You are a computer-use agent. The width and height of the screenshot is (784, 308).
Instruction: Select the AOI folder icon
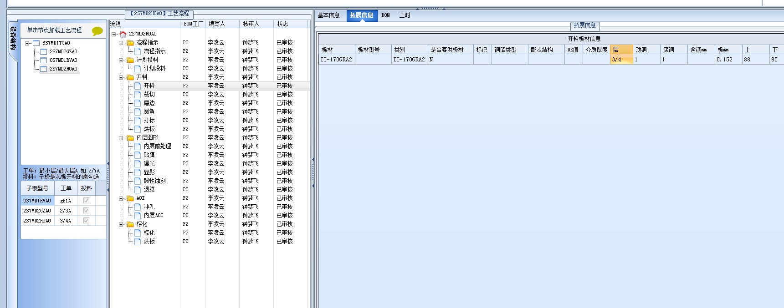point(130,198)
